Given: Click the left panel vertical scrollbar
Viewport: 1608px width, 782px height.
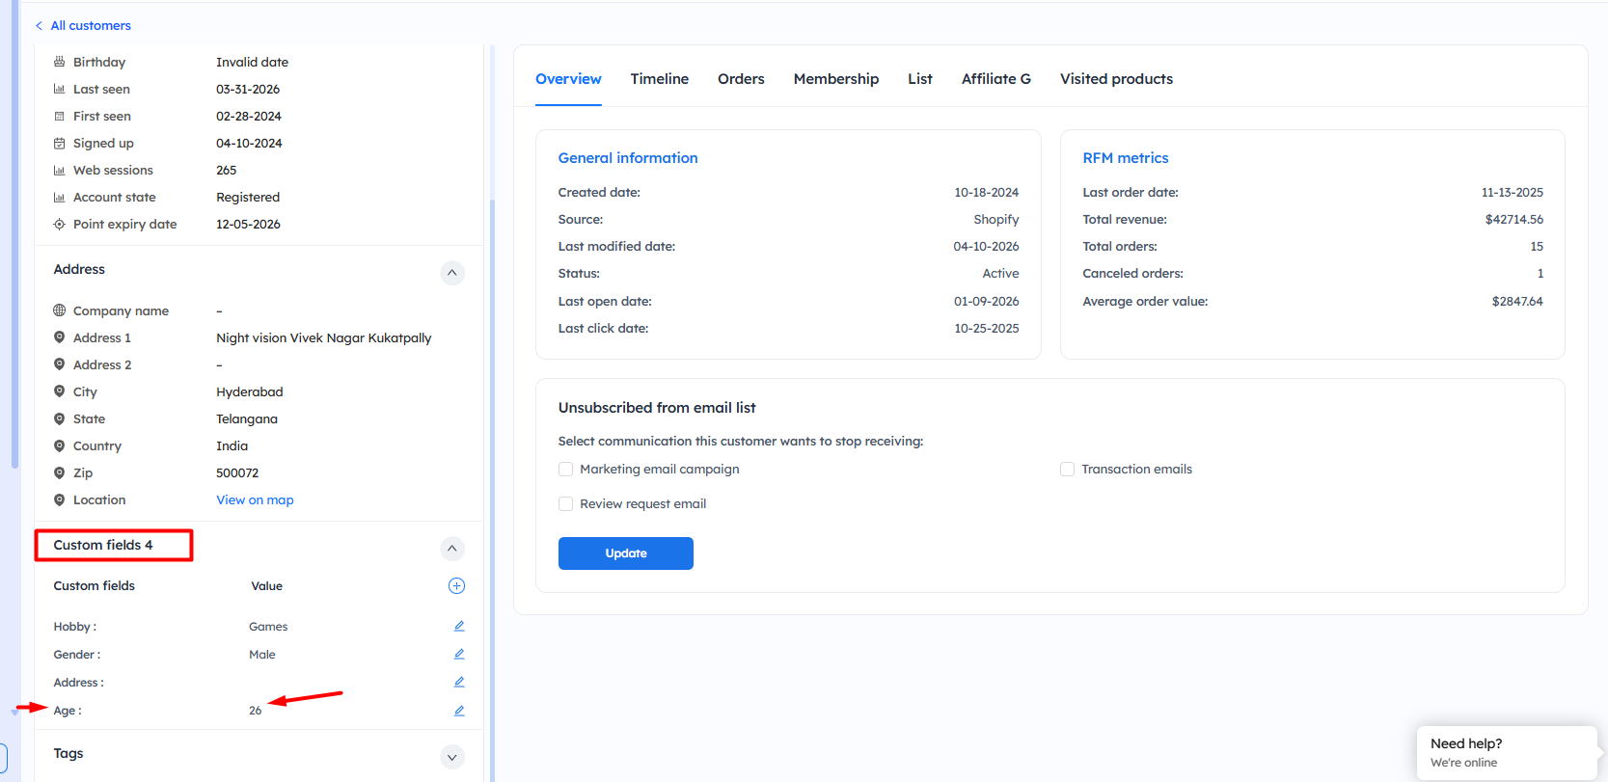Looking at the screenshot, I should pyautogui.click(x=492, y=386).
